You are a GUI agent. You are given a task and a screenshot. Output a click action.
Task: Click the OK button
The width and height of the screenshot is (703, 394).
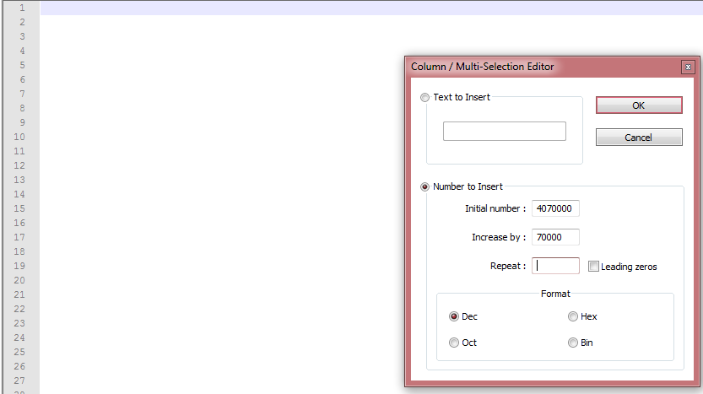pos(639,105)
